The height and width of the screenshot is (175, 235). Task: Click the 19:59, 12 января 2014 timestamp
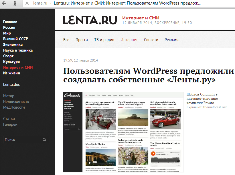click(x=81, y=60)
